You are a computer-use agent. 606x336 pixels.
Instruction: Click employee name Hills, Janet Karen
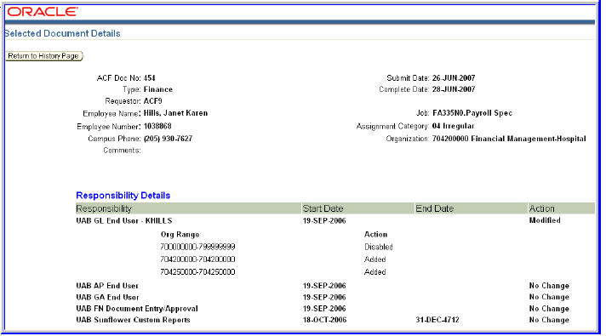175,113
